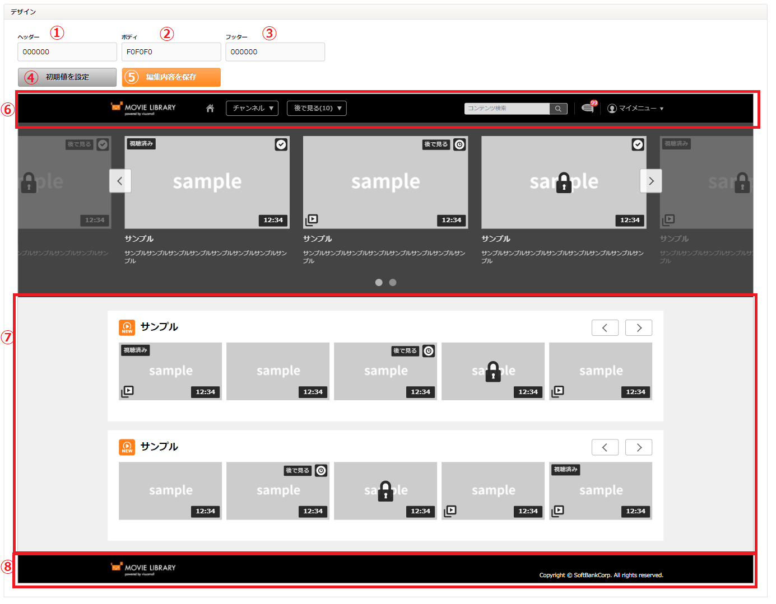Screen dimensions: 776x604
Task: Click playlist icon on second carousel video
Action: tap(312, 220)
